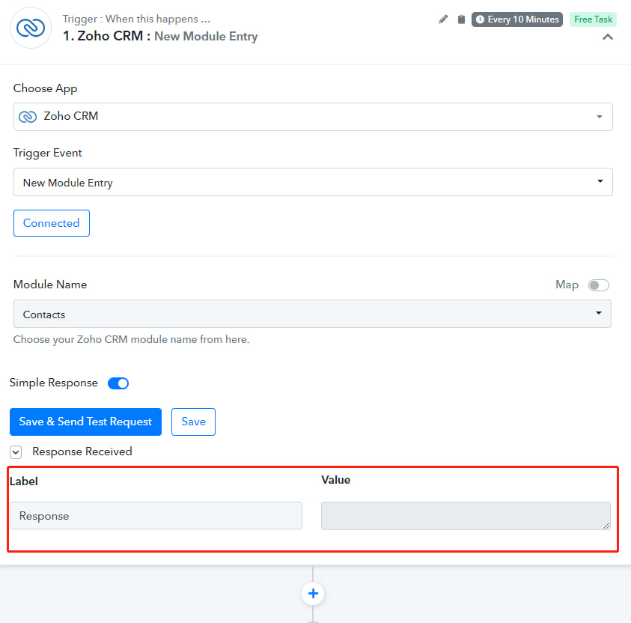
Task: Open the Choose App dropdown
Action: tap(313, 117)
